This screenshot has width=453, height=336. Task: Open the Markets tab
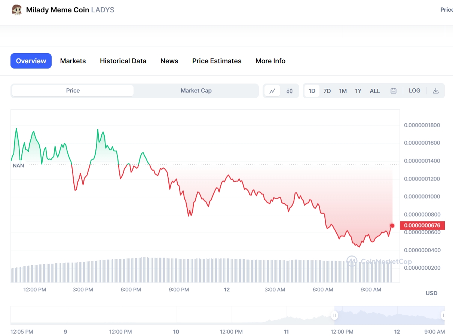(x=73, y=61)
